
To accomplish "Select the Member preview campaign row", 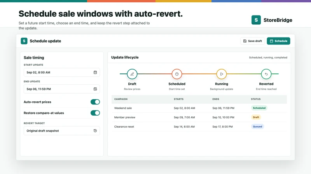I will 199,118.
